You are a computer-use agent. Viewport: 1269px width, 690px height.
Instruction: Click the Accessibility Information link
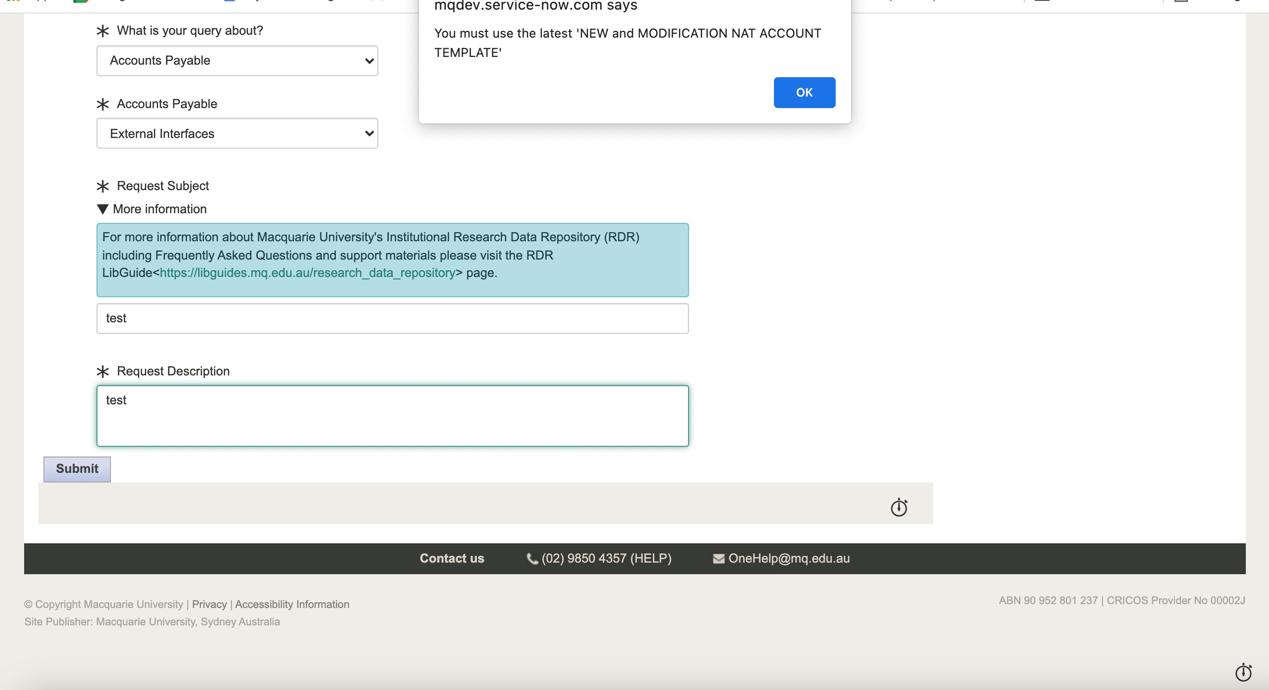coord(291,604)
